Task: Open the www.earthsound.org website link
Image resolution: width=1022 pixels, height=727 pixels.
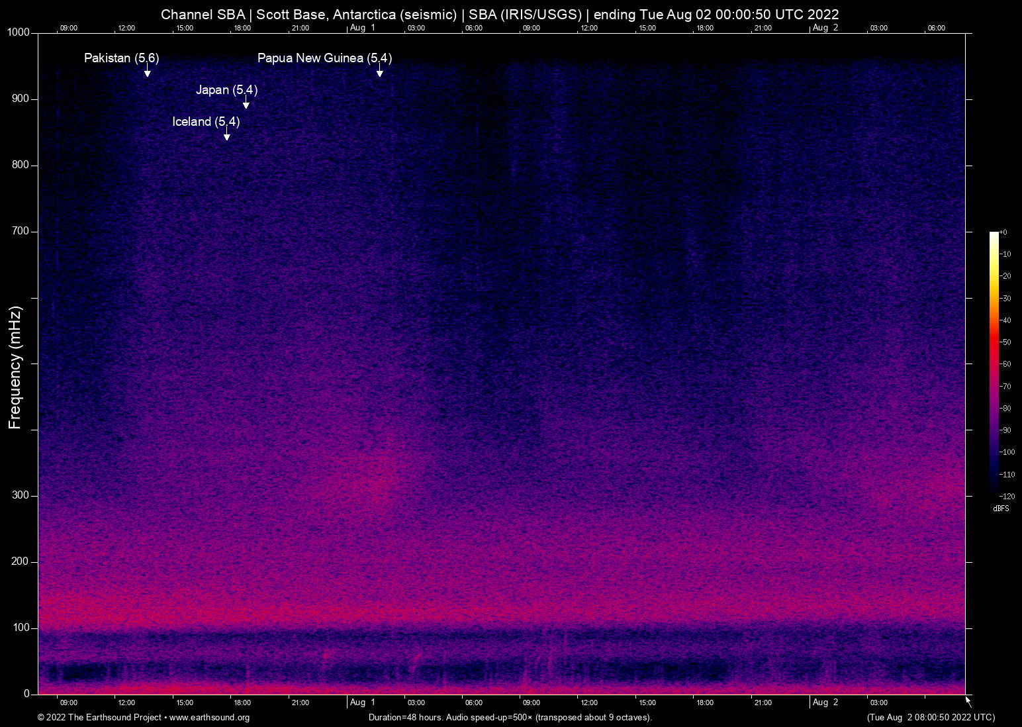Action: coord(210,718)
